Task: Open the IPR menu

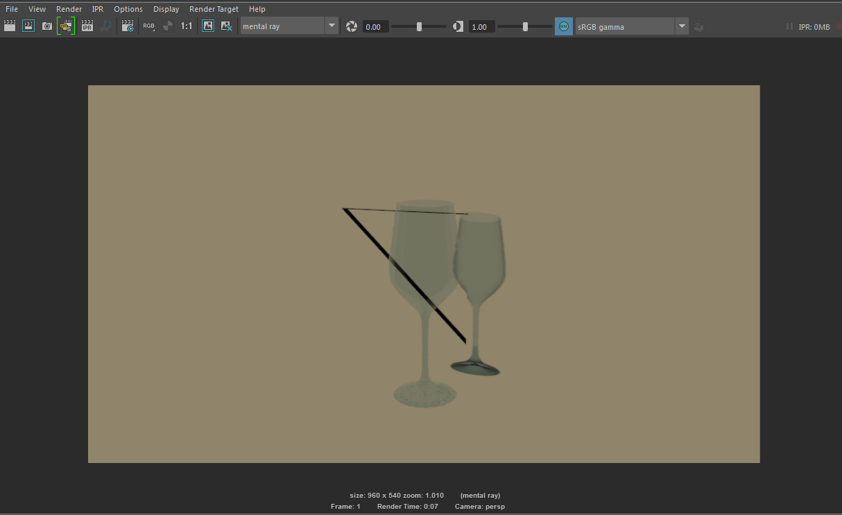Action: [x=97, y=9]
